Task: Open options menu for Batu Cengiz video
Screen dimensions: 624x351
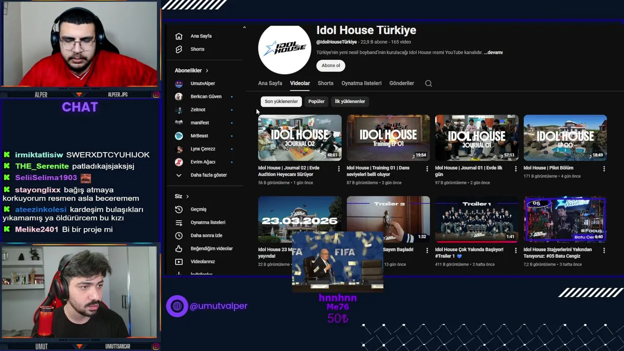Action: pyautogui.click(x=604, y=251)
